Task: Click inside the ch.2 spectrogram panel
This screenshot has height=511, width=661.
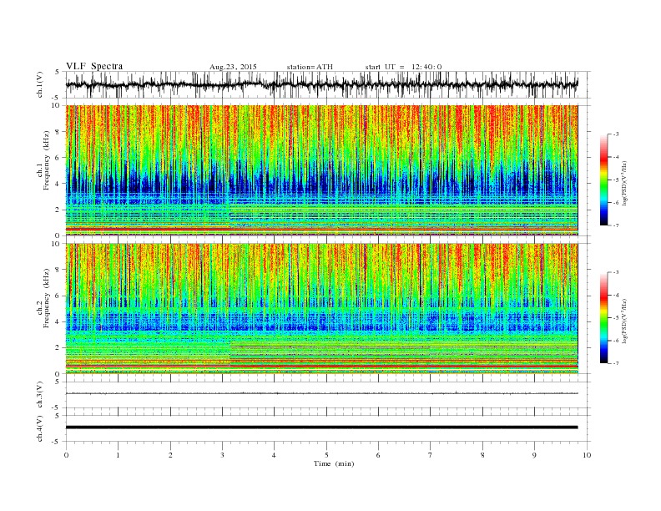Action: (321, 309)
